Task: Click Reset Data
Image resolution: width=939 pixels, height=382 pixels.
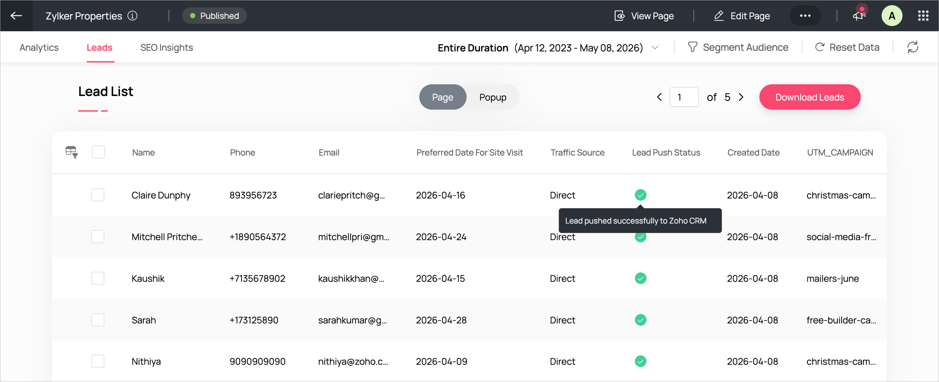Action: pos(847,47)
